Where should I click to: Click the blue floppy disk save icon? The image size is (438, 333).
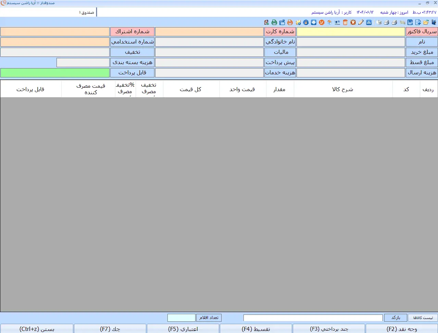click(410, 22)
